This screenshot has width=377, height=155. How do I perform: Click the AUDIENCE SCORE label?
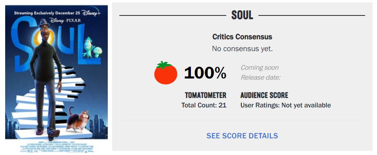tap(264, 96)
